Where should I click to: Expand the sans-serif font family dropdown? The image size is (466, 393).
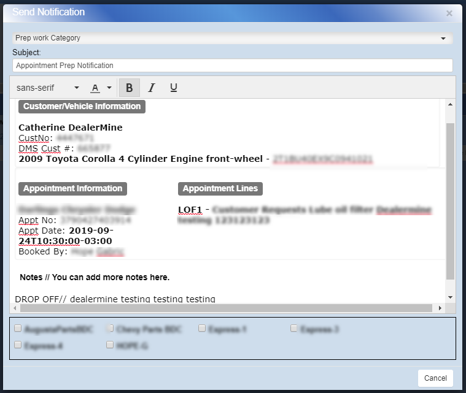pos(48,88)
